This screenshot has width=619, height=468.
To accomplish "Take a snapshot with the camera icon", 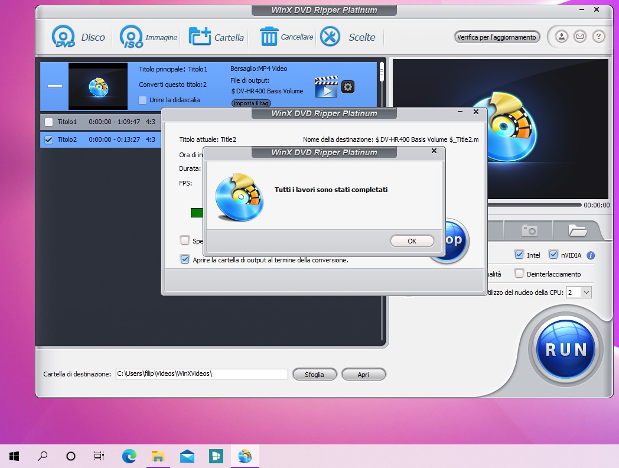I will [x=529, y=230].
